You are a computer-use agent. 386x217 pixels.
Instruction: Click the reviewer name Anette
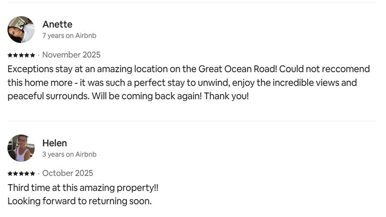tap(57, 24)
